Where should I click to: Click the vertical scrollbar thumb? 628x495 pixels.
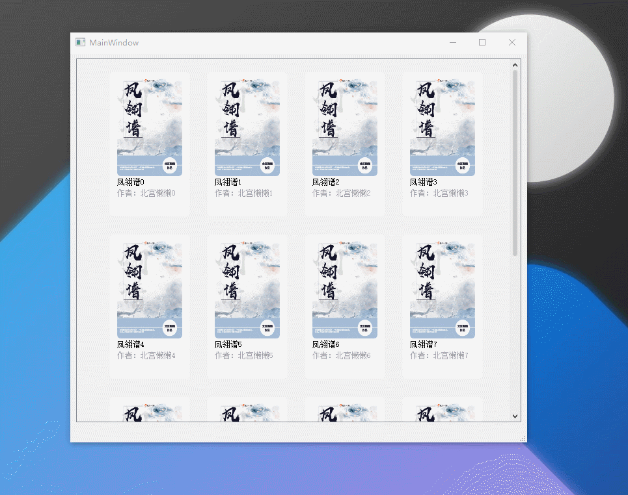(x=515, y=163)
